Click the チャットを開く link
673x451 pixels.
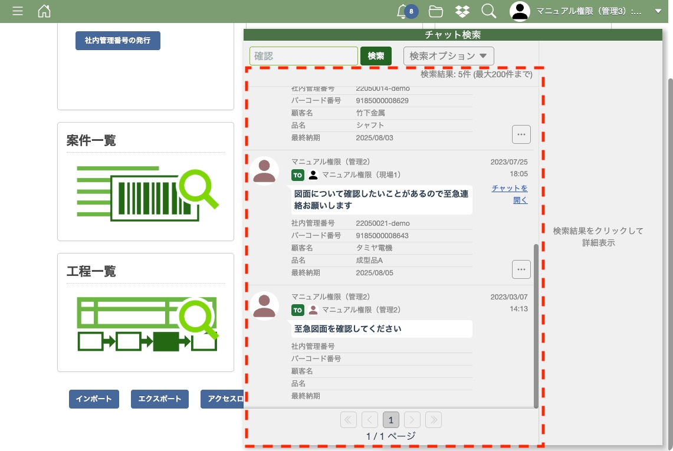pyautogui.click(x=511, y=194)
